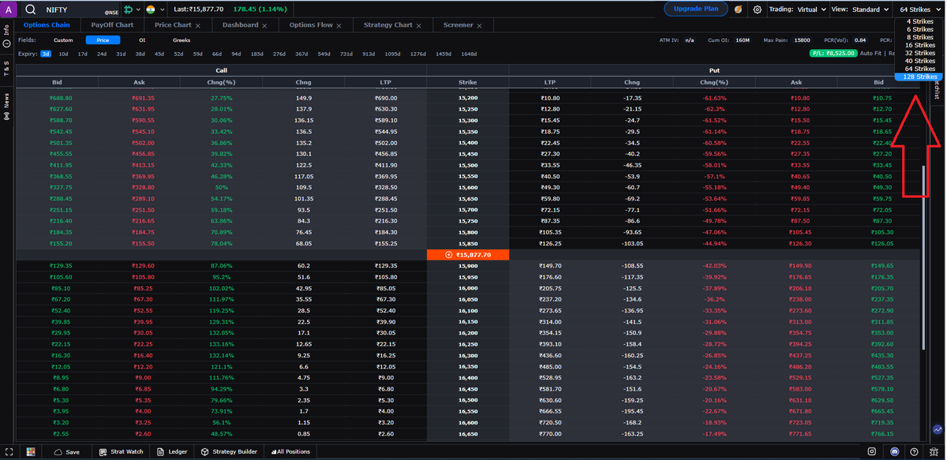Select the Greeks fields option
The image size is (947, 460).
(182, 39)
